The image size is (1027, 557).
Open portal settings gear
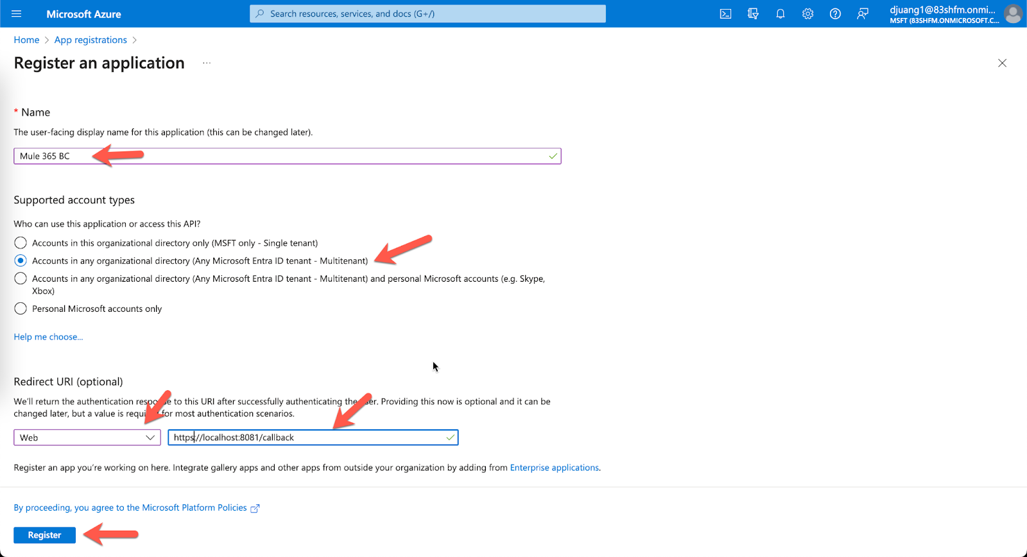tap(807, 13)
